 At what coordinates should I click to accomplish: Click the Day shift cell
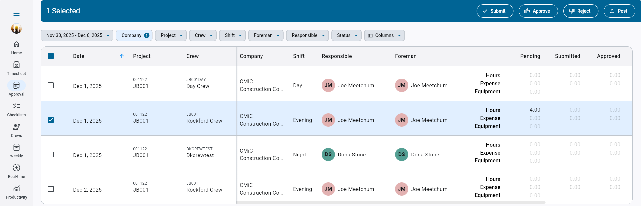coord(298,85)
